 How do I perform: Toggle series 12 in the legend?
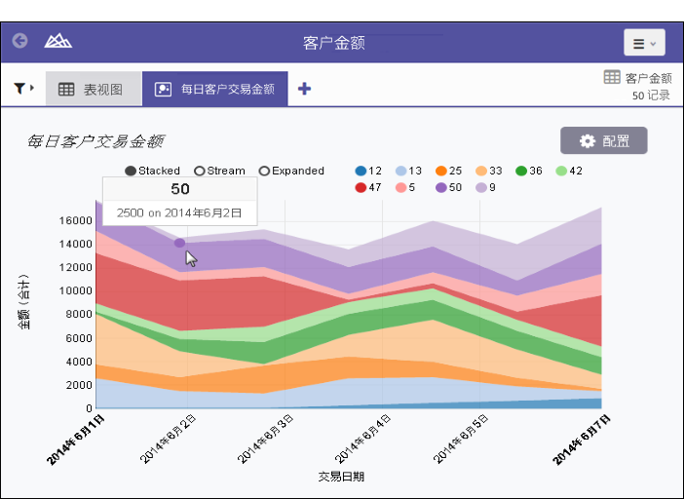pos(368,171)
